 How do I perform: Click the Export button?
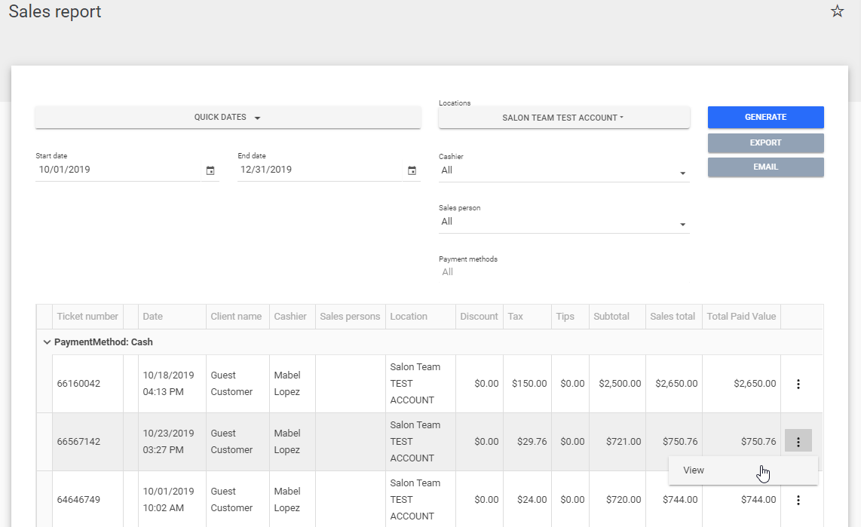pyautogui.click(x=765, y=143)
